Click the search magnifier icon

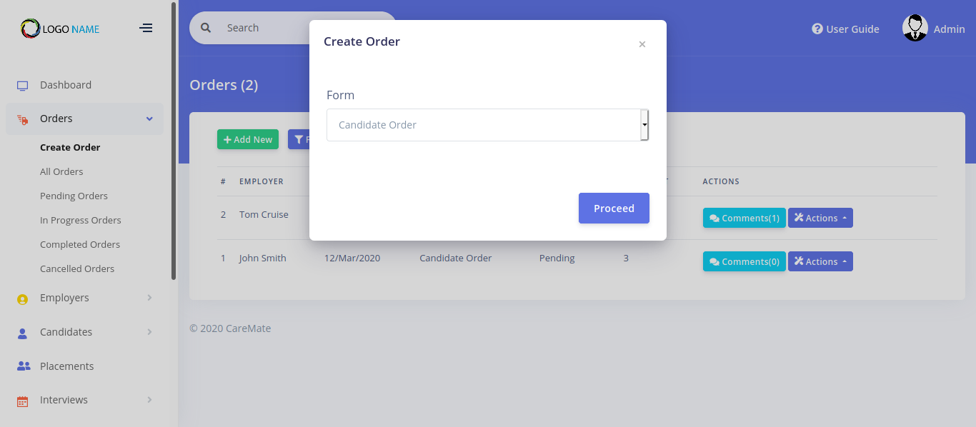[206, 28]
